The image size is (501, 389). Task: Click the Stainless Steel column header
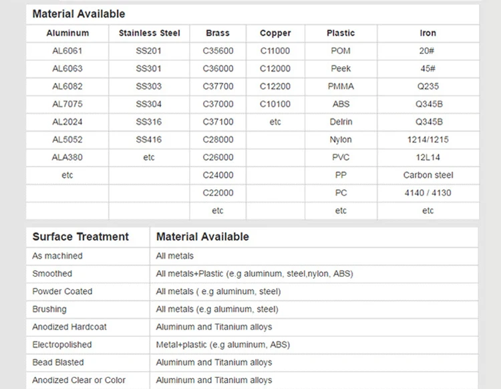pyautogui.click(x=148, y=33)
